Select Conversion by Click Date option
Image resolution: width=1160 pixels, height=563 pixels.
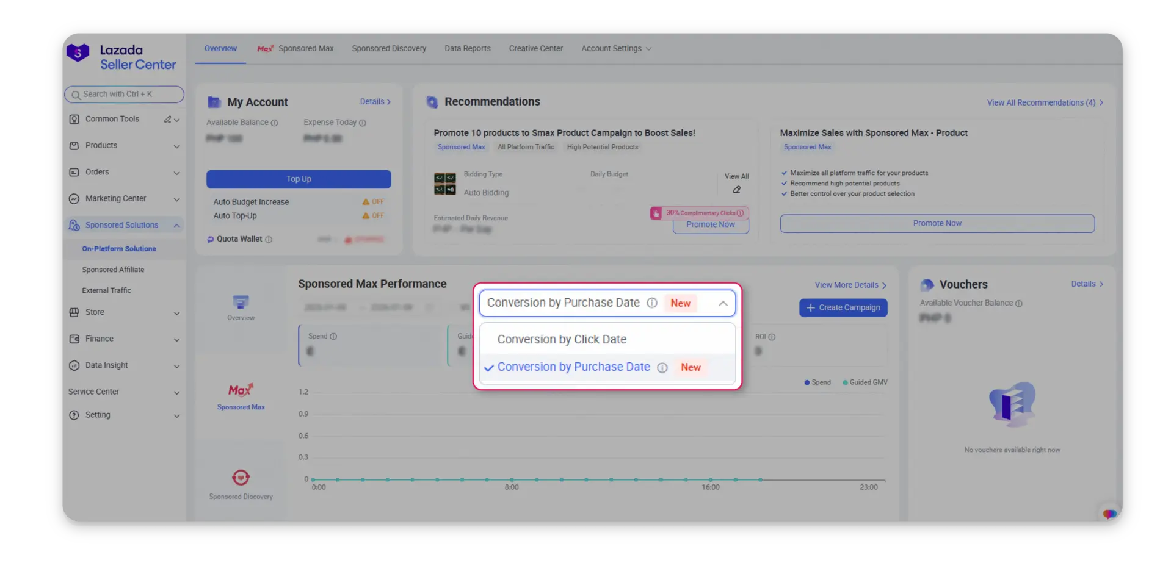point(562,340)
